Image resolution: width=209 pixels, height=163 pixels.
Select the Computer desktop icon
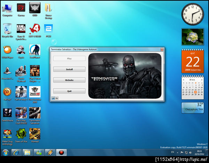click(x=7, y=10)
